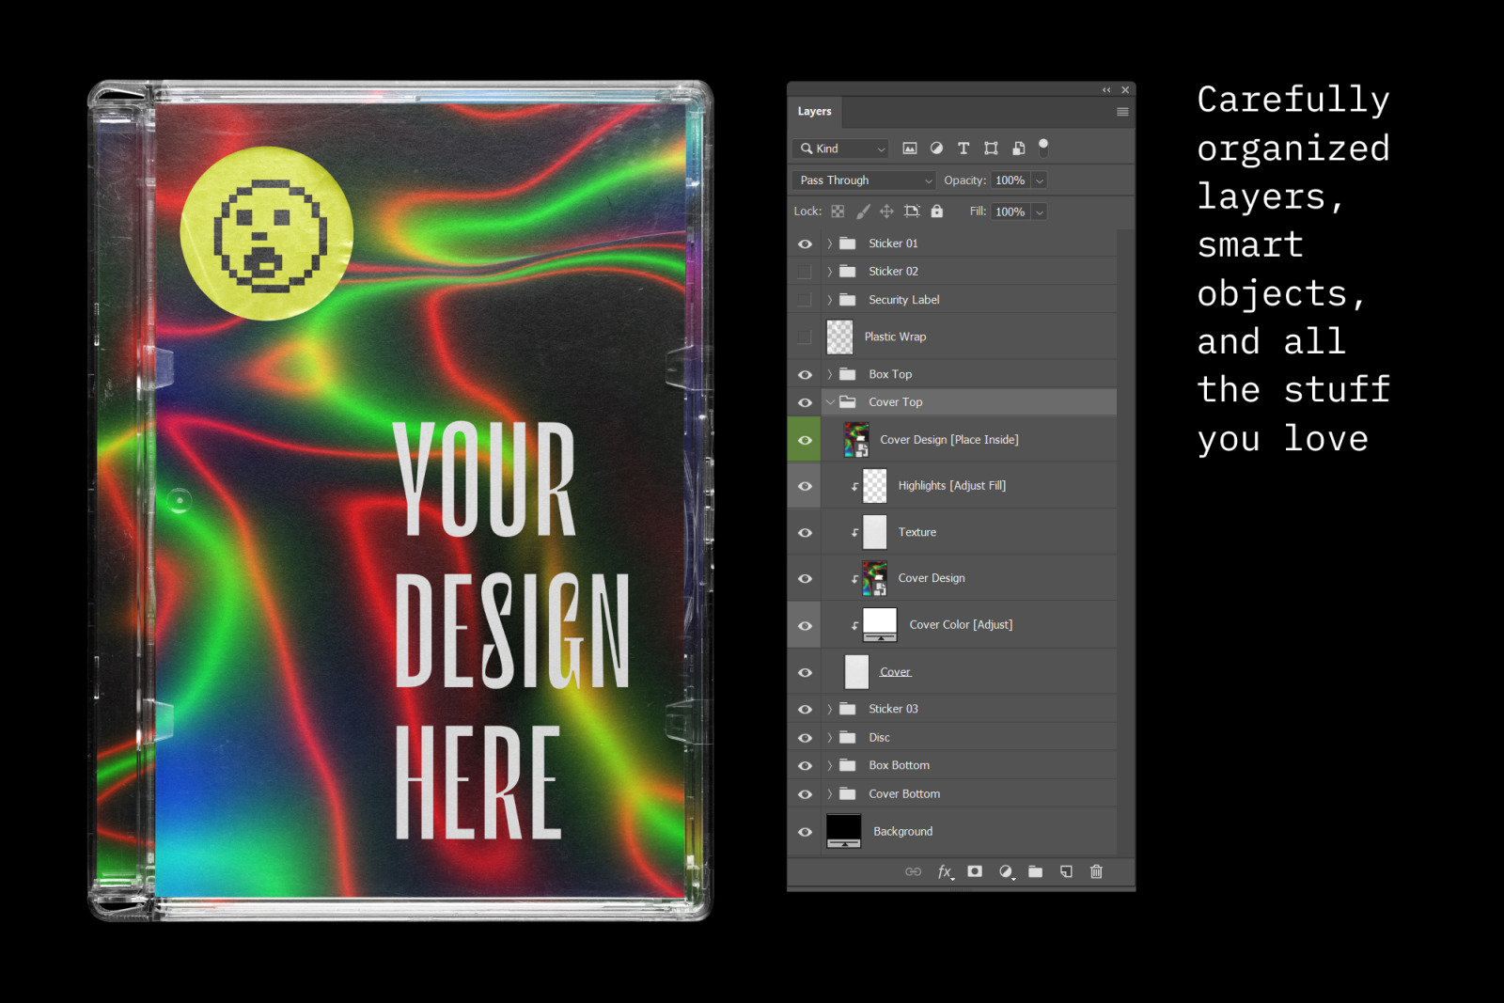Select the Layers panel tab

[x=814, y=112]
